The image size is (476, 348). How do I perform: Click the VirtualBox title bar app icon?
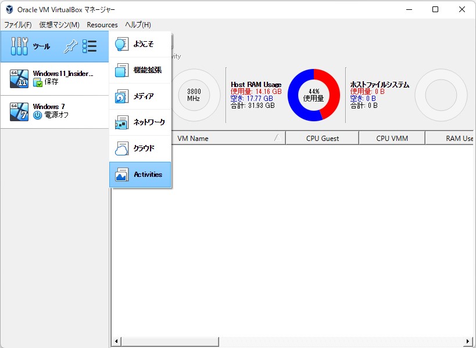tap(9, 9)
